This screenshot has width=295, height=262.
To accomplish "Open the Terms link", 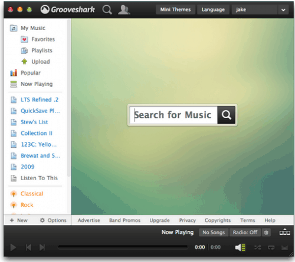I will [248, 220].
